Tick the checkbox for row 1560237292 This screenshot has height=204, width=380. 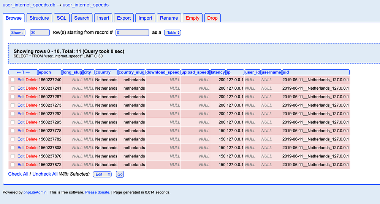coord(13,114)
